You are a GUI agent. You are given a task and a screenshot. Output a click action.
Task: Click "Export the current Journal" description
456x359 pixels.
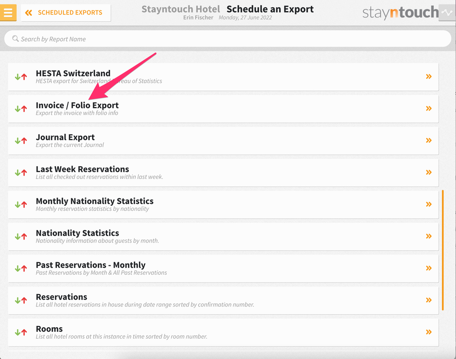(69, 145)
